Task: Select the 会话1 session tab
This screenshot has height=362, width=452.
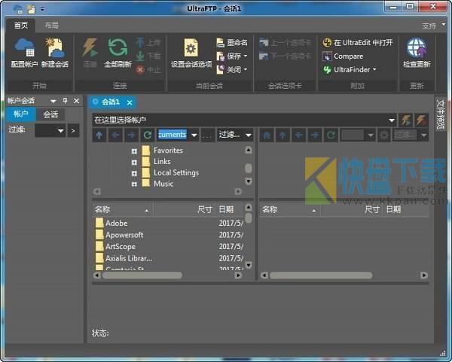Action: (111, 102)
